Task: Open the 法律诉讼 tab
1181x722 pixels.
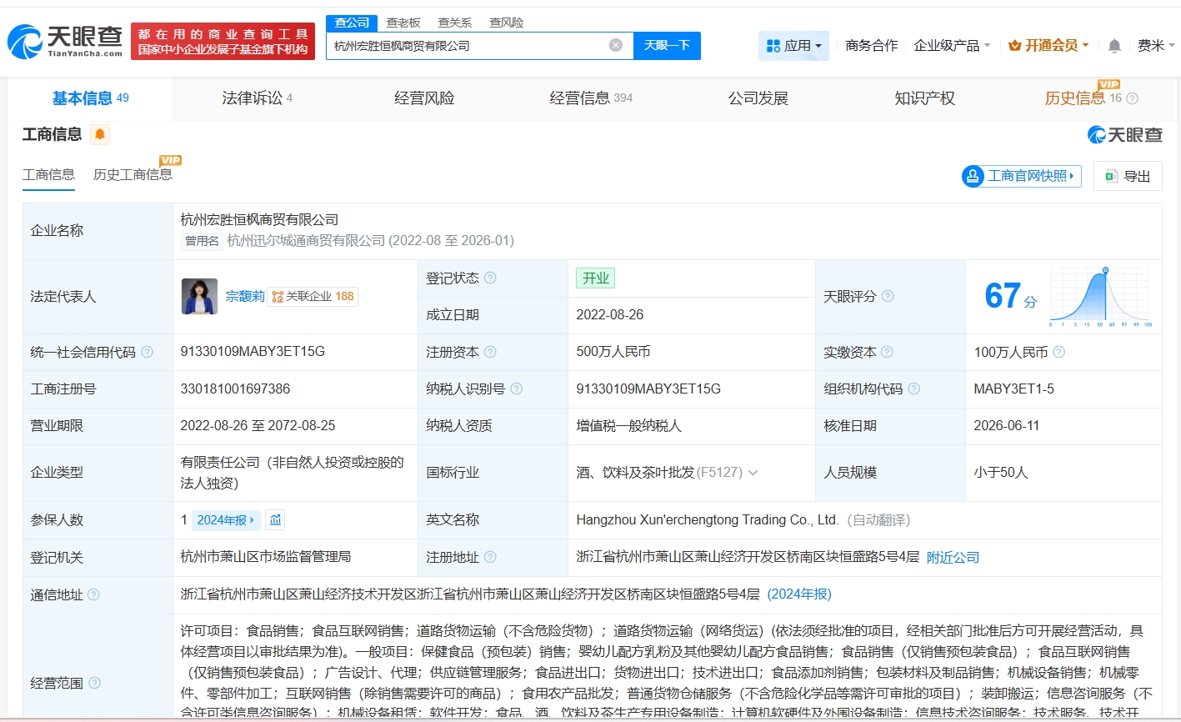Action: pos(258,98)
